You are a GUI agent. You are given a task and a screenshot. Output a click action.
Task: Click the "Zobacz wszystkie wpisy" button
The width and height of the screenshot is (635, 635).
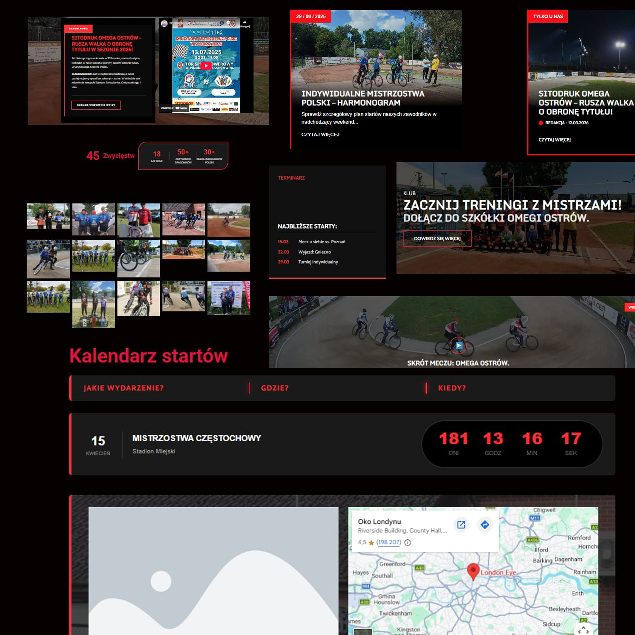[96, 105]
